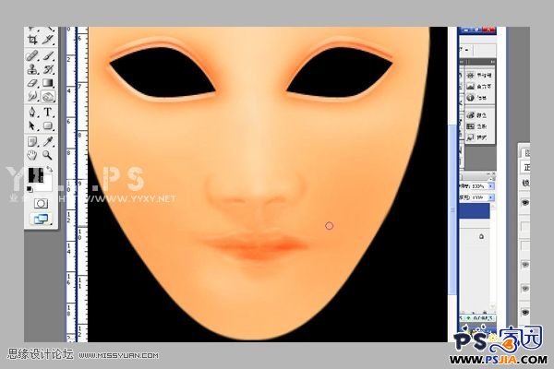The image size is (554, 369).
Task: Open the layer opacity slider dropdown
Action: pos(491,186)
